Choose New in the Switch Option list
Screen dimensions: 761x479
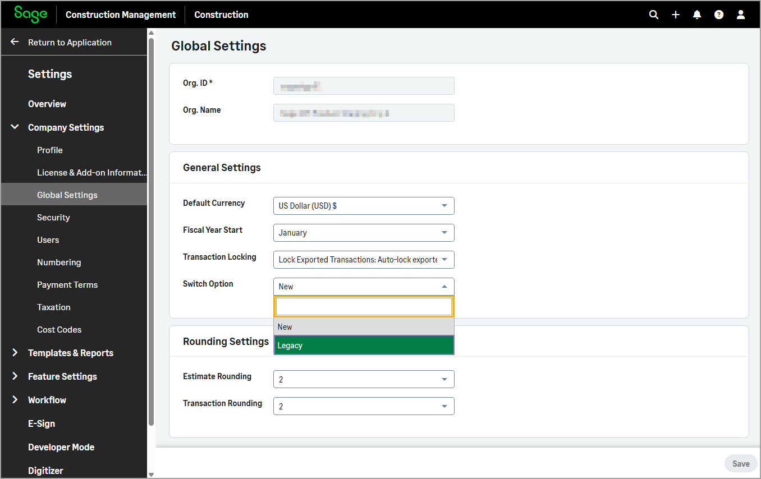pyautogui.click(x=364, y=327)
